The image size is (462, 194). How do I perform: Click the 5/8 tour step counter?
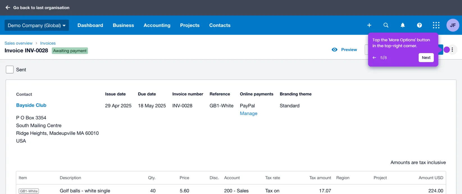384,58
